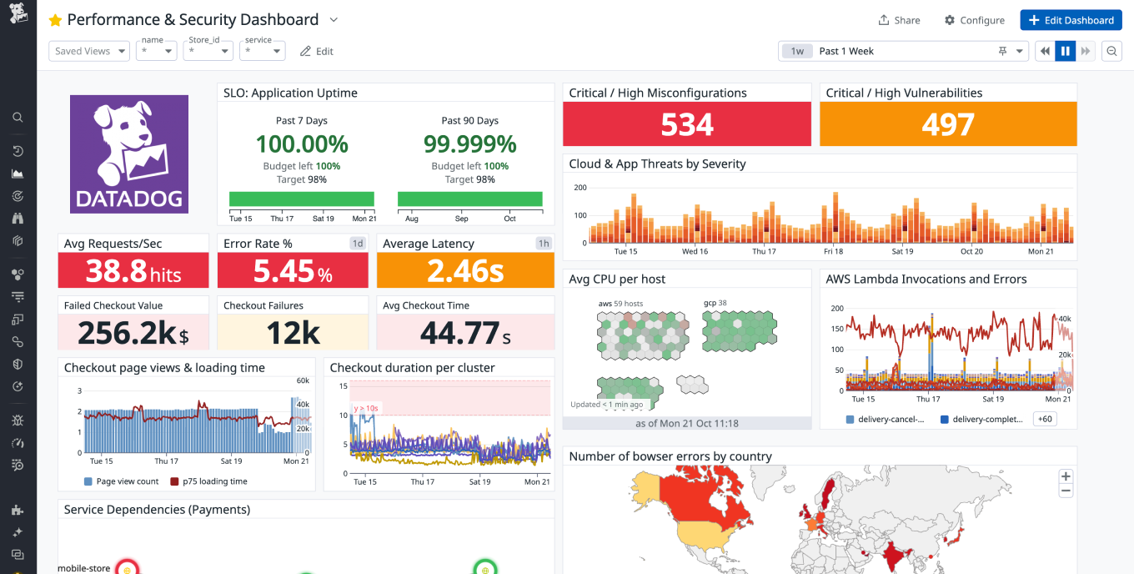
Task: Expand the Store_id filter dropdown
Action: pyautogui.click(x=208, y=51)
